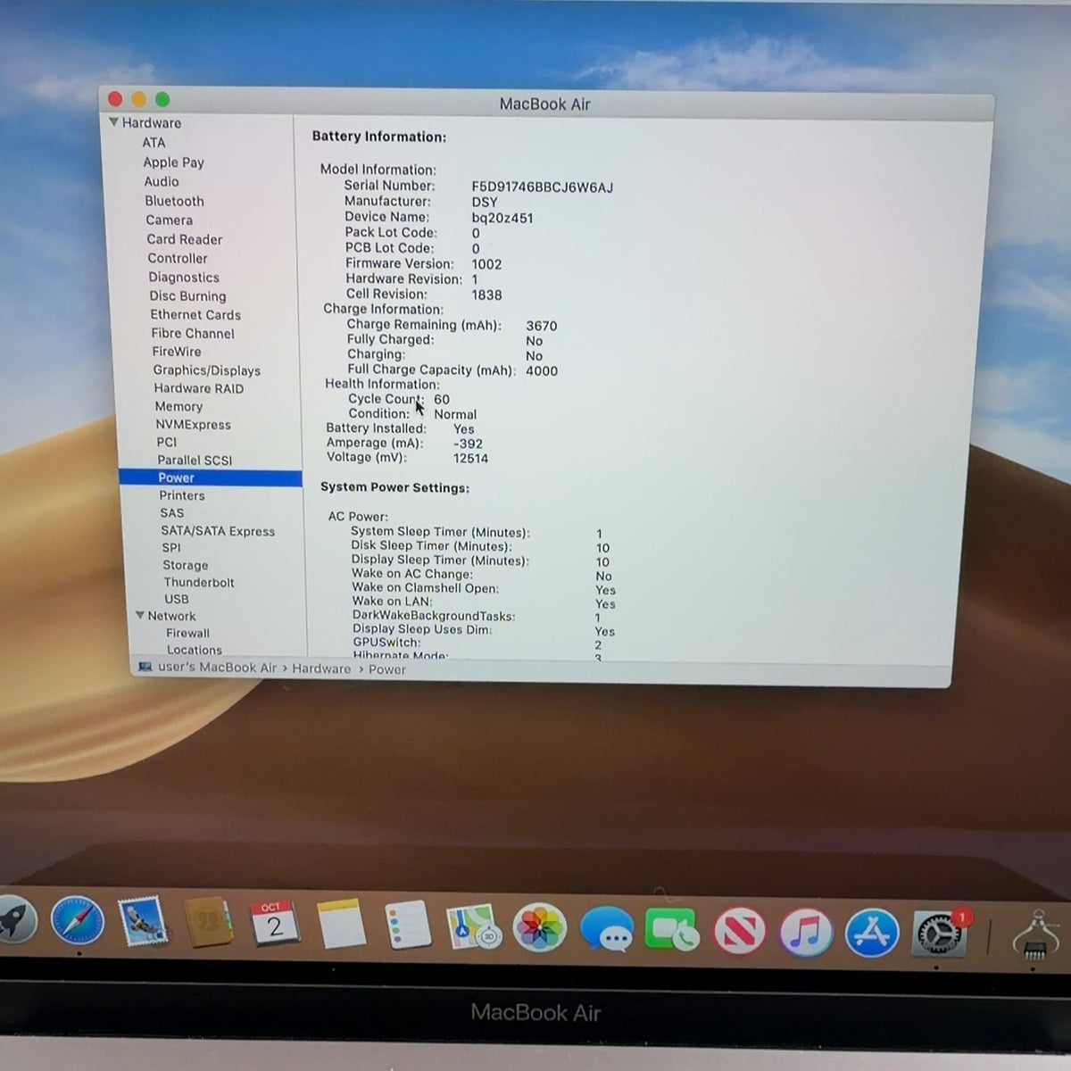This screenshot has width=1071, height=1071.
Task: Open the Camera hardware entry
Action: (169, 220)
